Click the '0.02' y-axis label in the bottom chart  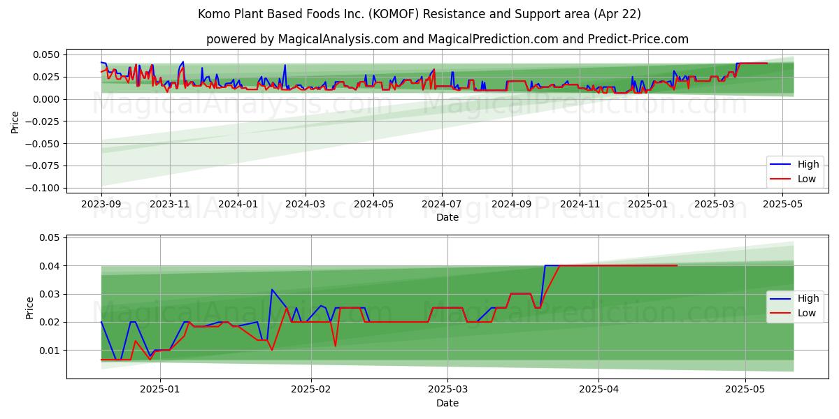coord(51,322)
